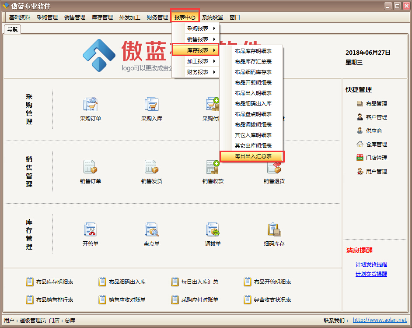Open the 采购订单 purchase order icon
Viewport: 412px width, 328px height.
(90, 105)
